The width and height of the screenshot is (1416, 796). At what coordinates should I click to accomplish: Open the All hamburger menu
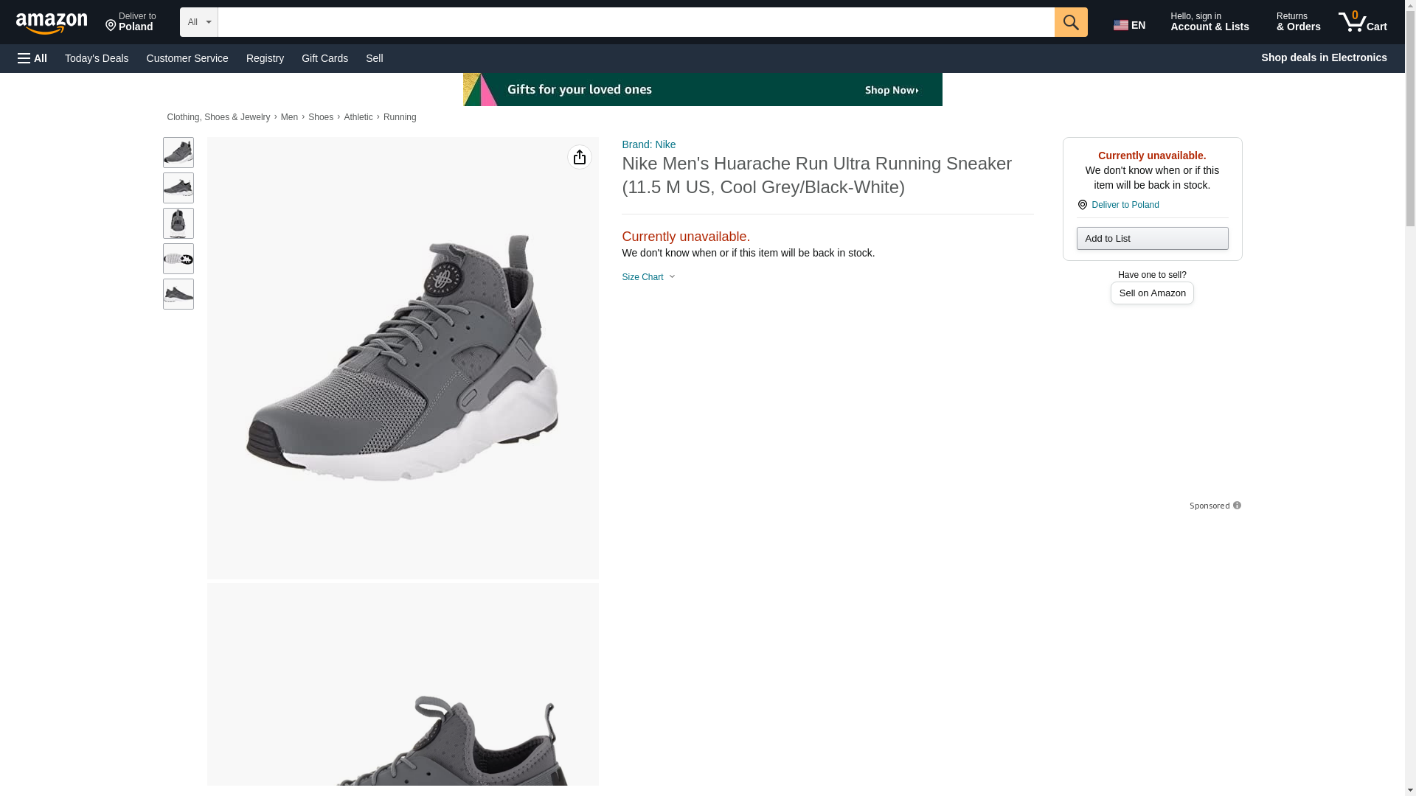(x=32, y=58)
